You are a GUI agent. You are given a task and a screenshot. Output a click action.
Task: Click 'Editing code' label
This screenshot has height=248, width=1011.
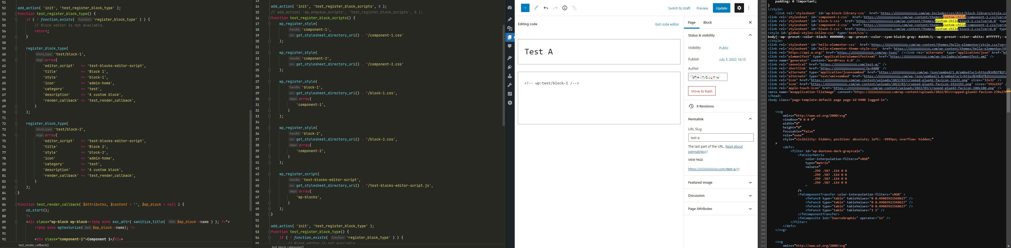pos(527,24)
